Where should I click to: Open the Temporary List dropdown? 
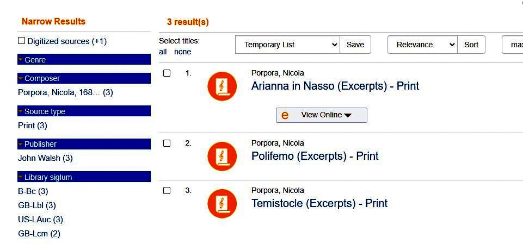pos(287,45)
